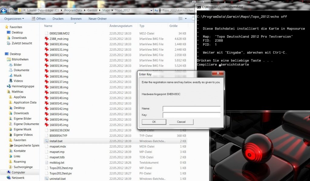Select Matthias user folder in the tree
The width and height of the screenshot is (310, 181).
17,92
